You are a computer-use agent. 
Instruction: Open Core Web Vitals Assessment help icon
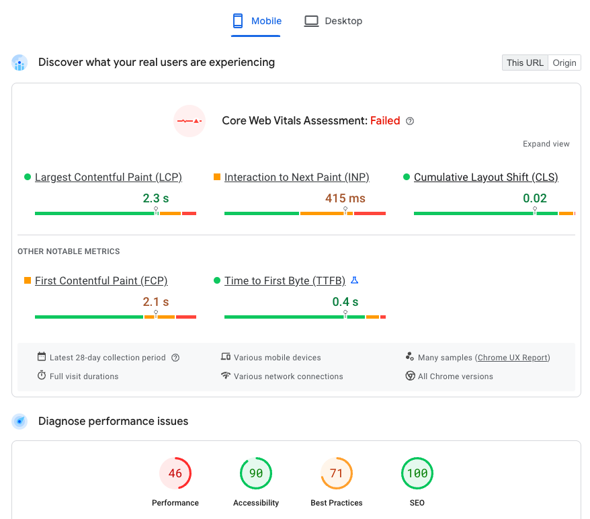pos(410,121)
